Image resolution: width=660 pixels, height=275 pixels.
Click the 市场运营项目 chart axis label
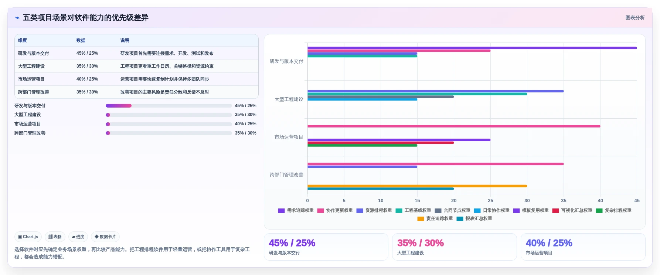point(289,137)
